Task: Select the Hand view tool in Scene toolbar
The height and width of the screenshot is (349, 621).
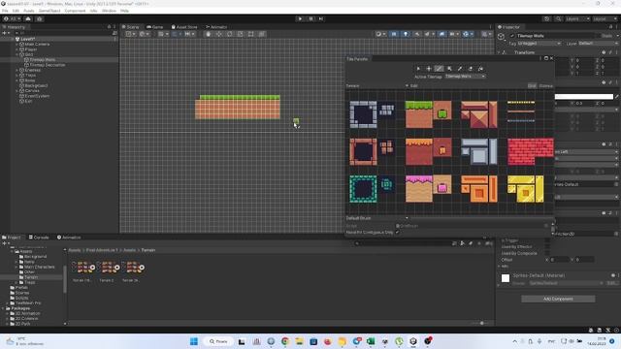Action: click(x=209, y=34)
